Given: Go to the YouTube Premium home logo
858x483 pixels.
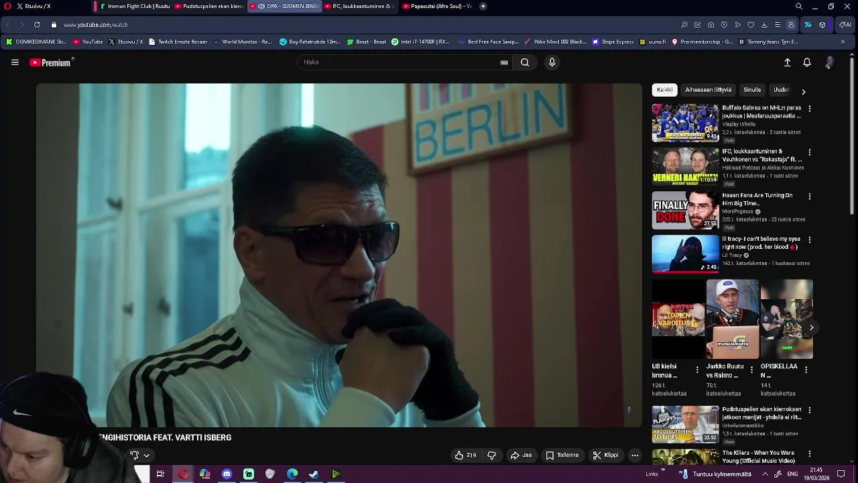Looking at the screenshot, I should (51, 62).
